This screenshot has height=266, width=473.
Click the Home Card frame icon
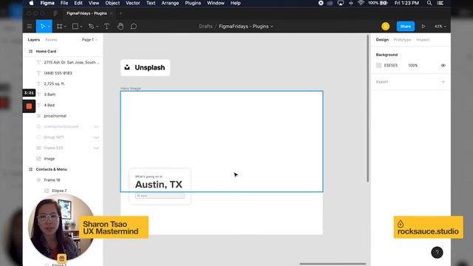30,51
